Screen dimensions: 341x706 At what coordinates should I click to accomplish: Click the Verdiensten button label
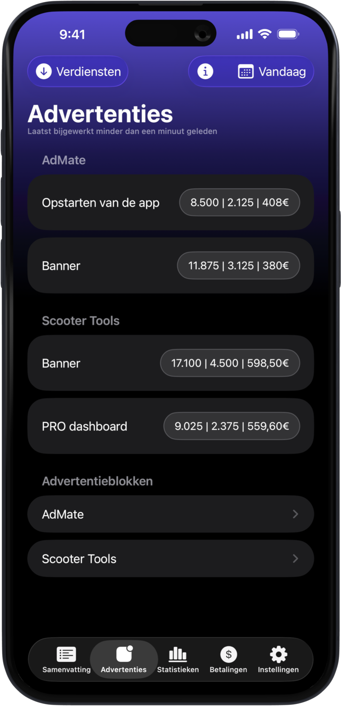point(88,72)
